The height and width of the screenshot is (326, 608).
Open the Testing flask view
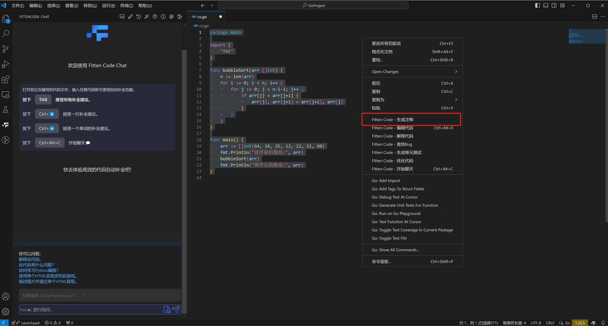click(x=6, y=110)
